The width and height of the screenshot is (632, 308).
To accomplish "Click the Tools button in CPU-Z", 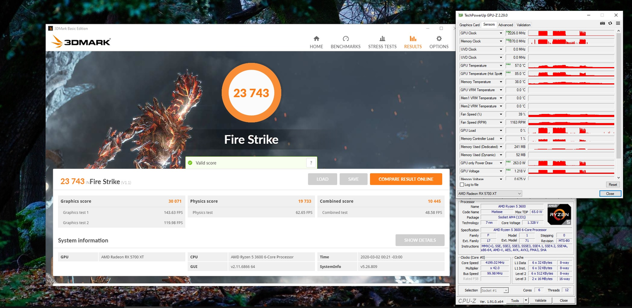I will 515,300.
